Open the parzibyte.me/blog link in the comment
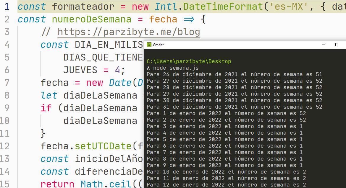The height and width of the screenshot is (188, 346). 129,32
